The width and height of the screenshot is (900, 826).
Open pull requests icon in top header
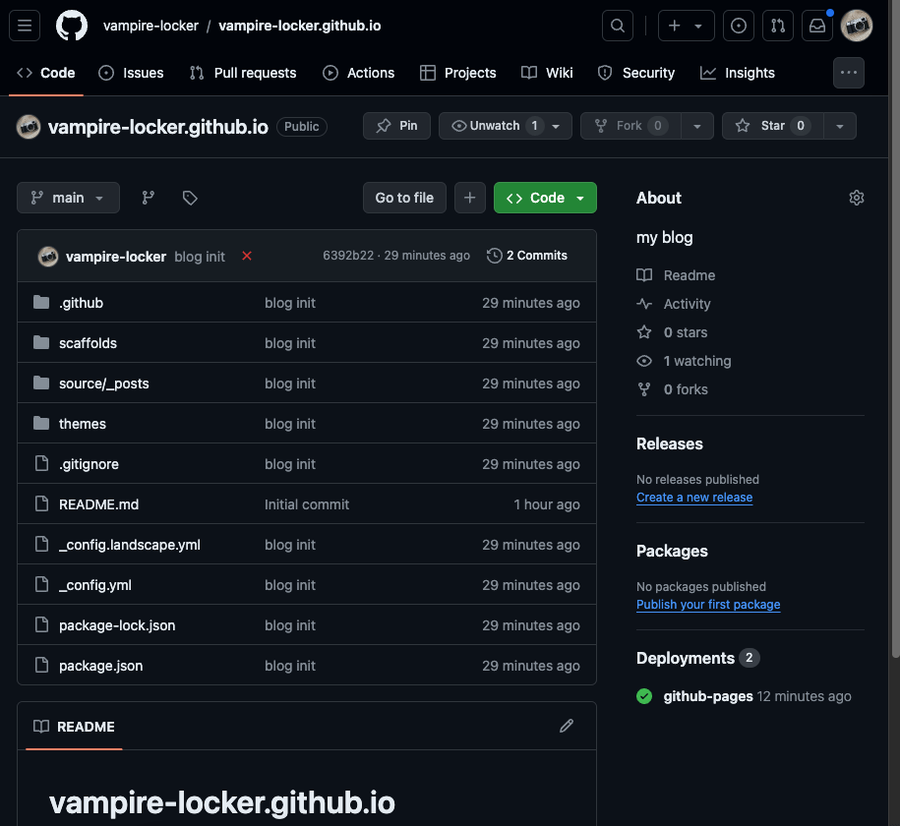pyautogui.click(x=778, y=26)
